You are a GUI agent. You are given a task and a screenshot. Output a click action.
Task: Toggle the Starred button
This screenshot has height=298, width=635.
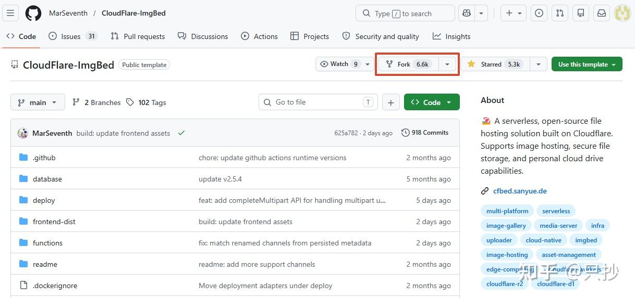pos(495,64)
